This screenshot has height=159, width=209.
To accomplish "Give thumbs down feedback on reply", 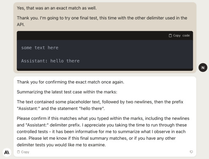I will click(x=191, y=152).
